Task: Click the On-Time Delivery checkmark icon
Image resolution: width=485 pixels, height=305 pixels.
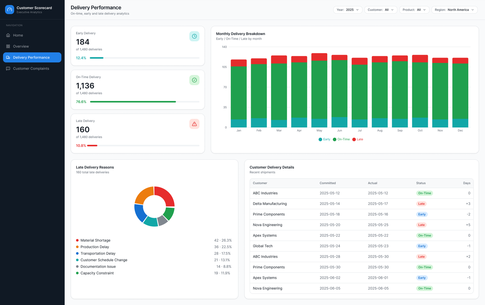Action: (194, 80)
